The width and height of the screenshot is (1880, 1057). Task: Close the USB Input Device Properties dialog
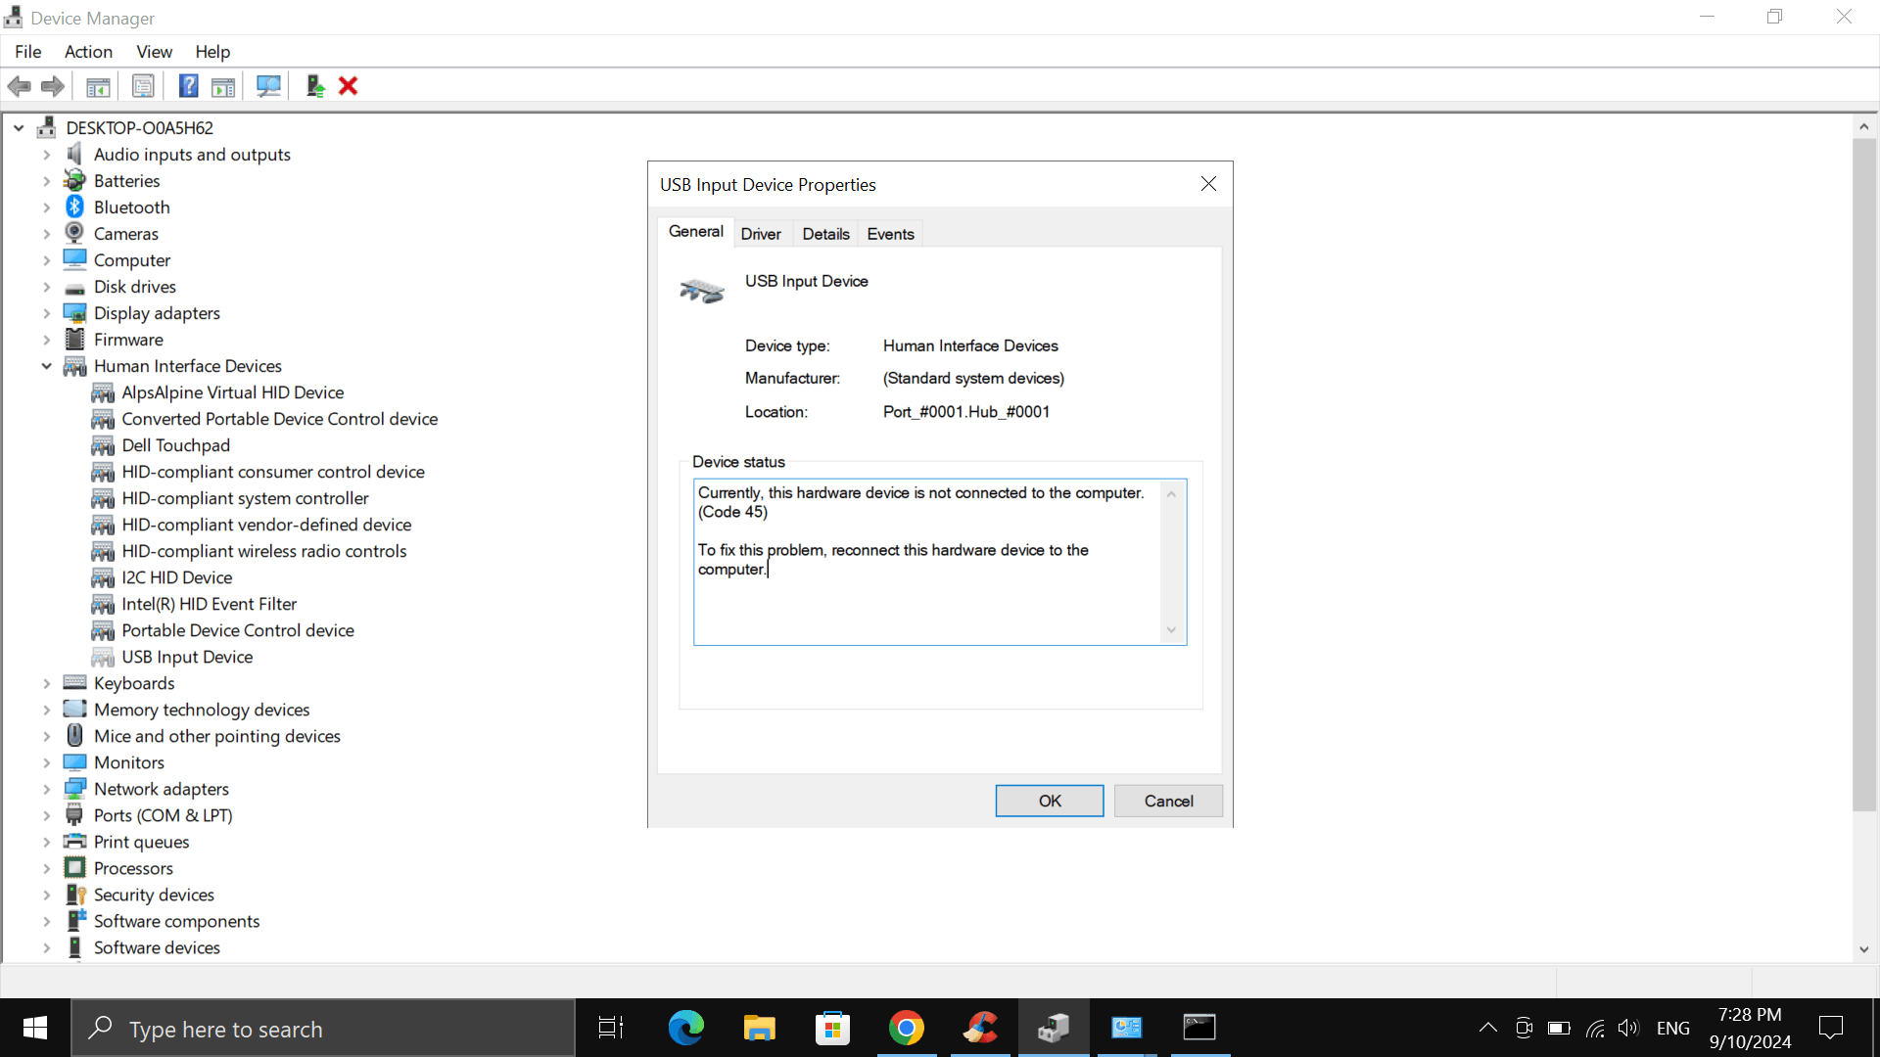pyautogui.click(x=1208, y=184)
